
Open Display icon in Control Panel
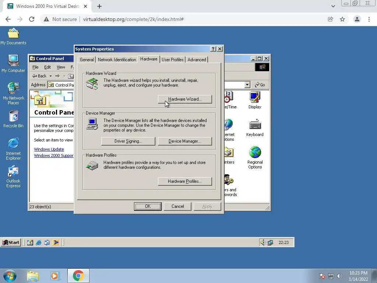click(x=255, y=100)
